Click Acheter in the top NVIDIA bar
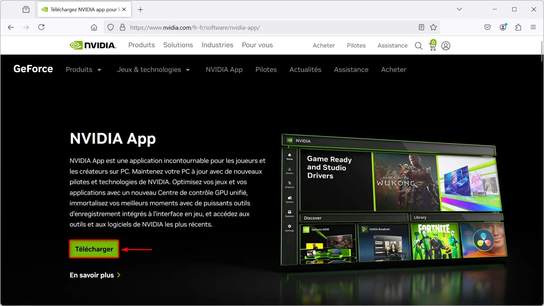The width and height of the screenshot is (544, 306). click(324, 46)
